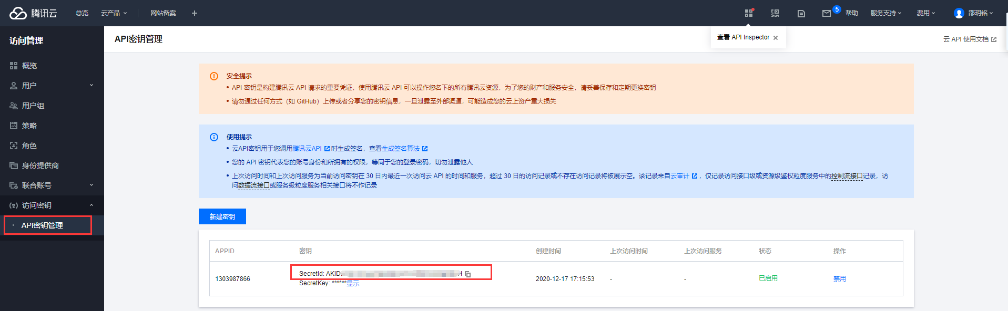Open the 网站备案 menu item
Image resolution: width=1008 pixels, height=311 pixels.
pos(163,13)
